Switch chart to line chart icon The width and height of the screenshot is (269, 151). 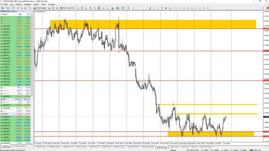tap(86, 8)
